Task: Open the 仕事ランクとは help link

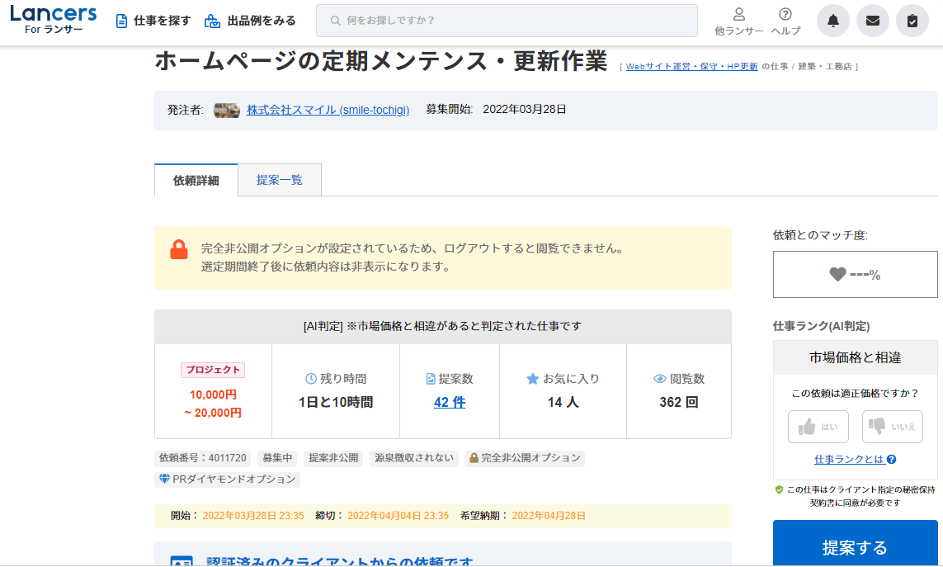Action: click(855, 459)
